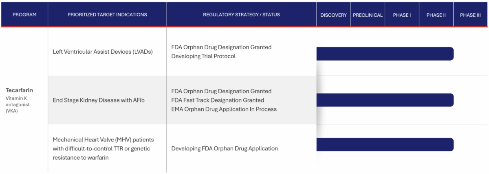Click the LVADs progress bar
Screen dimensions: 489x174
[385, 54]
